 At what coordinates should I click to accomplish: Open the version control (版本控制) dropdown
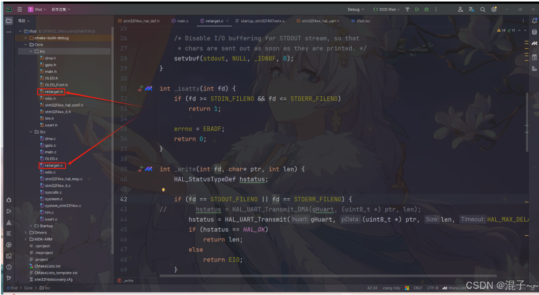[x=61, y=9]
